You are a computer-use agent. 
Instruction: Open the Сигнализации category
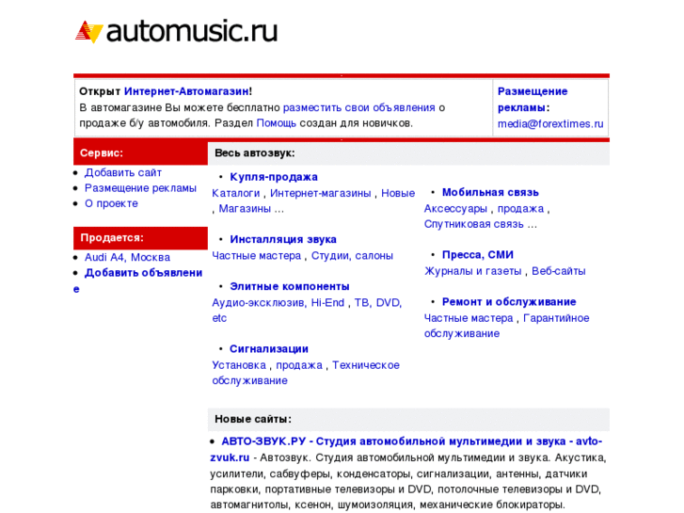click(269, 349)
